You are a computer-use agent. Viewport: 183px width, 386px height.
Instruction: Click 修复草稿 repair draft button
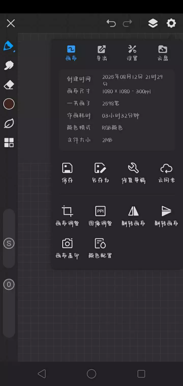pos(133,173)
